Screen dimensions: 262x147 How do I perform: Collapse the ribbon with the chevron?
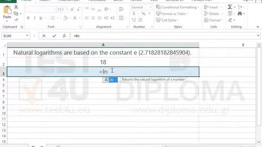pyautogui.click(x=258, y=27)
